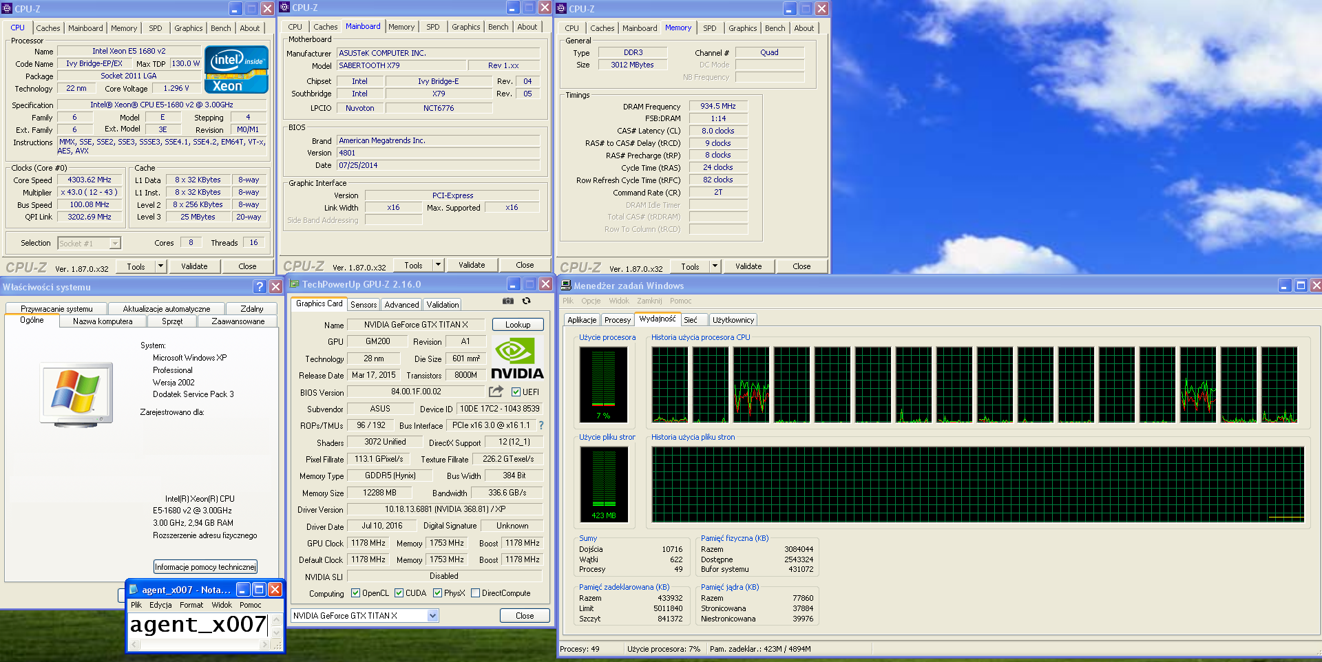
Task: Open Nazwa komputera tab in system properties
Action: pyautogui.click(x=103, y=321)
